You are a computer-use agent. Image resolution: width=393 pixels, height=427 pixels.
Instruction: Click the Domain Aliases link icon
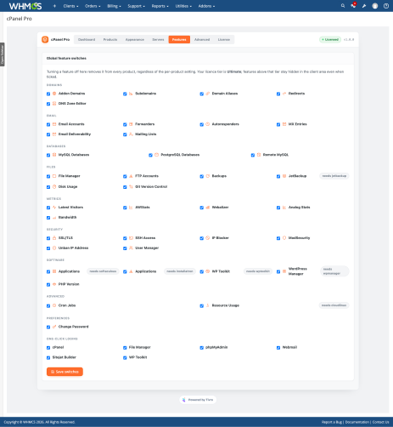point(208,94)
